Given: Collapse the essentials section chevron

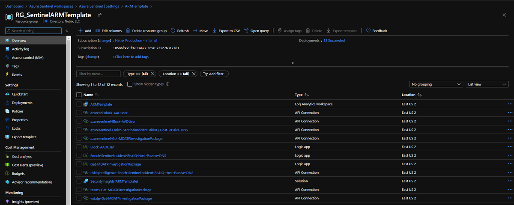Looking at the screenshot, I should [292, 63].
